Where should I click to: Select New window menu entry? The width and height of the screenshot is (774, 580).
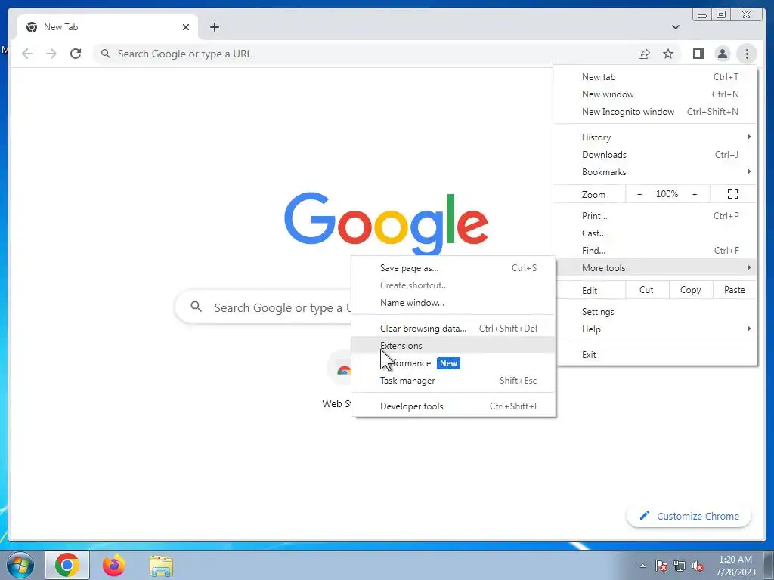655,94
